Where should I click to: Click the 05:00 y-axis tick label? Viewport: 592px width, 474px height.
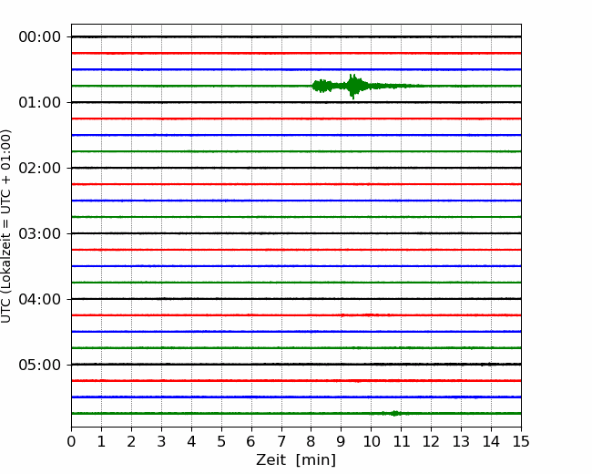pyautogui.click(x=40, y=366)
